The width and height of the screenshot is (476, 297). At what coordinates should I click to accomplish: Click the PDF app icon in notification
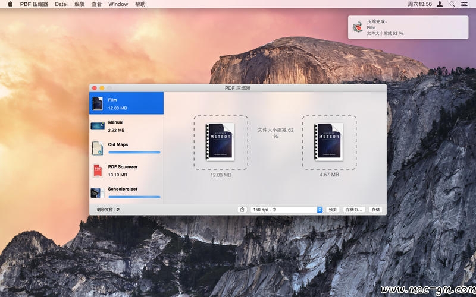click(358, 27)
